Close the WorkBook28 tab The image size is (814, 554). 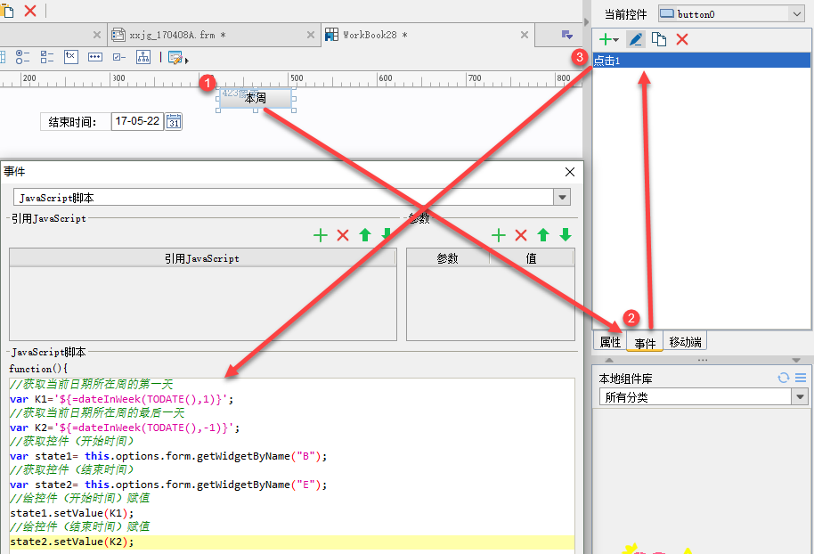pos(525,35)
